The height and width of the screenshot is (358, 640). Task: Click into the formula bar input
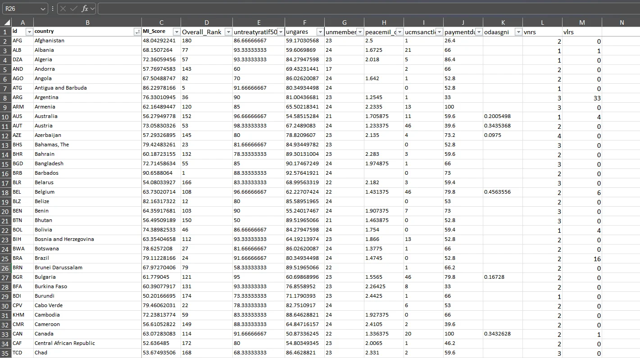pyautogui.click(x=360, y=9)
